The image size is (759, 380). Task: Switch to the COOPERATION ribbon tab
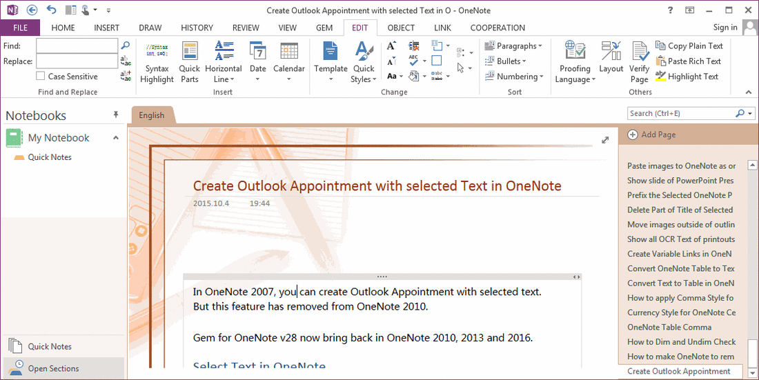coord(497,28)
